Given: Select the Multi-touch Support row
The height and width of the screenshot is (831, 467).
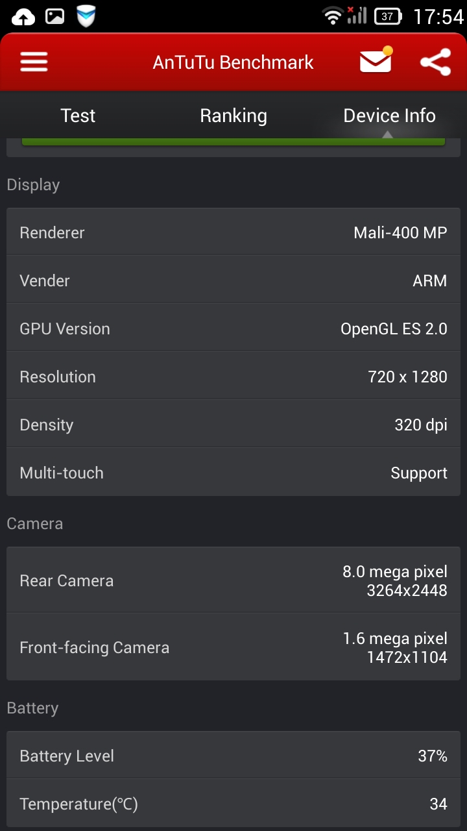Looking at the screenshot, I should coord(233,473).
